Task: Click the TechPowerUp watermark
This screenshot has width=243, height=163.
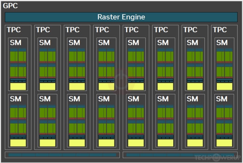Action: point(218,158)
